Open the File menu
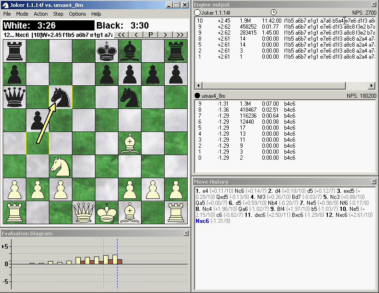The image size is (379, 293). point(7,14)
